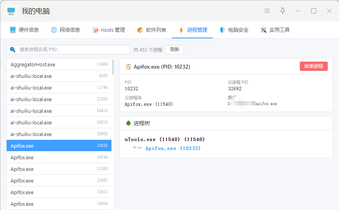
Task: Select ai-shuiliu-local.exe with PID 26816
Action: (59, 122)
